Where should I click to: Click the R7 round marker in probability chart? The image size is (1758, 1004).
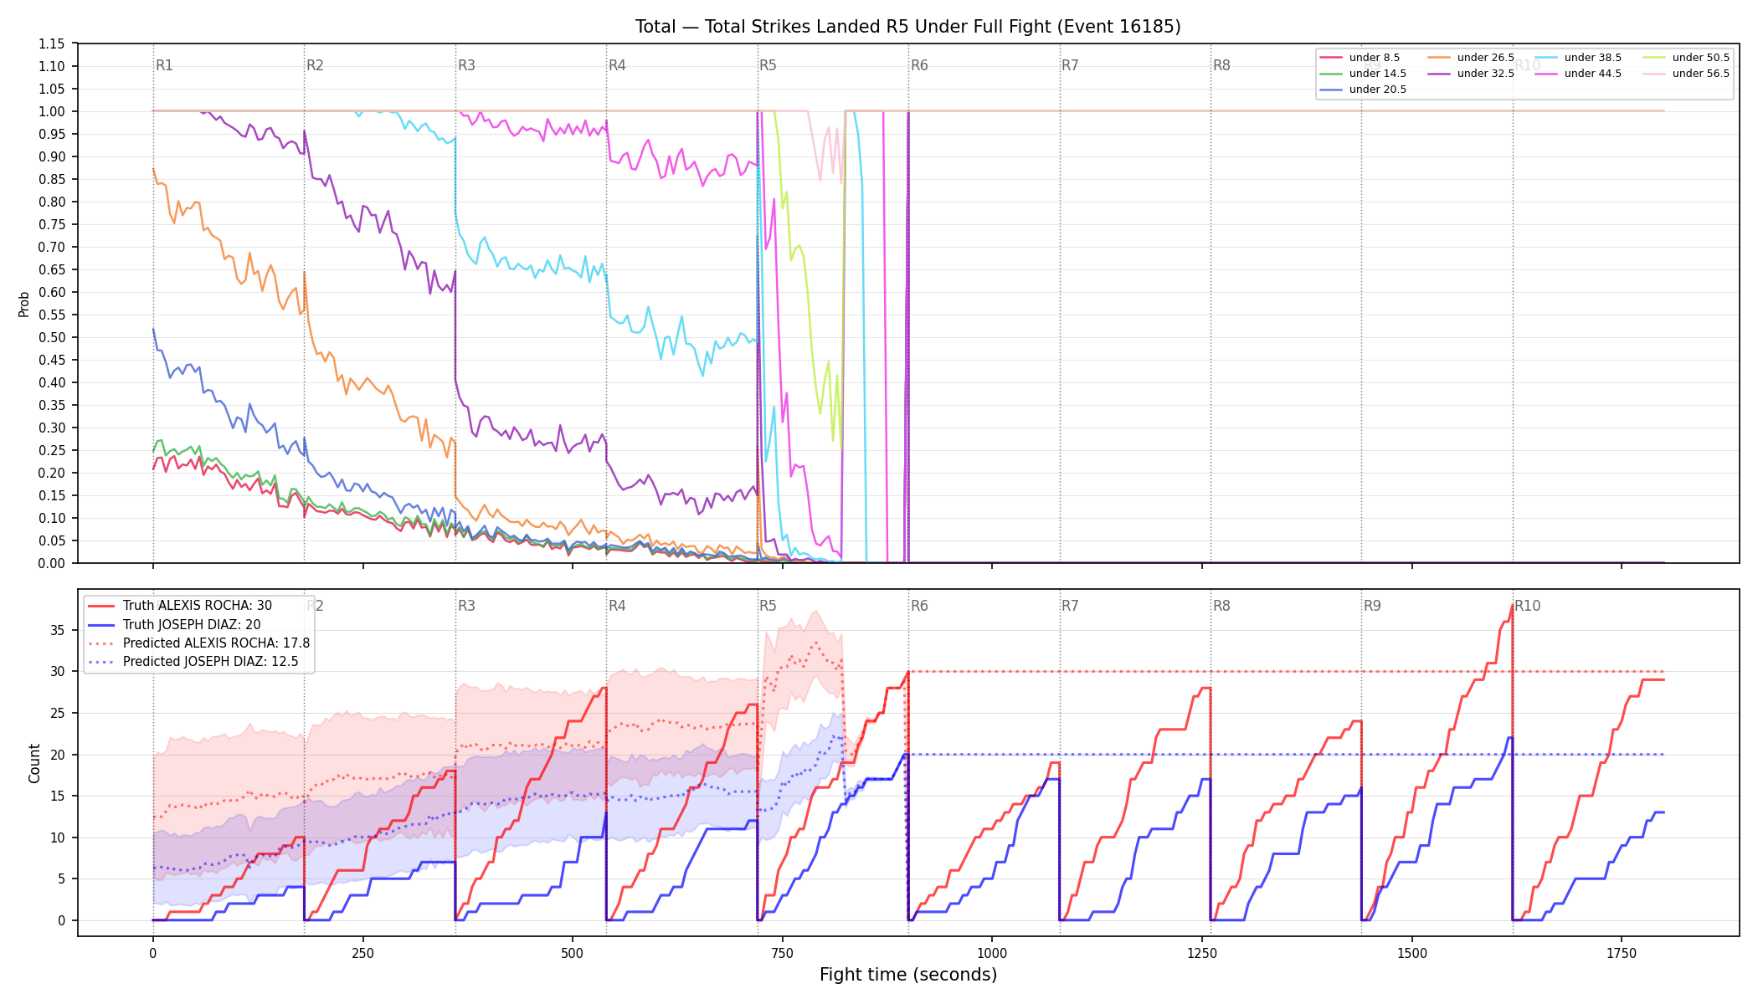pyautogui.click(x=1070, y=65)
